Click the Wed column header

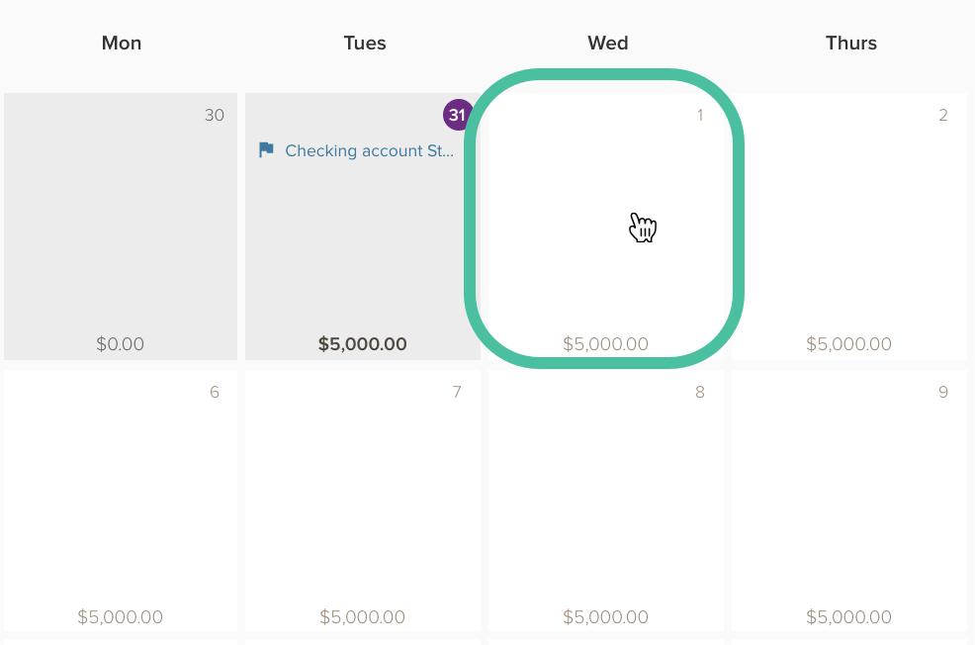[608, 43]
